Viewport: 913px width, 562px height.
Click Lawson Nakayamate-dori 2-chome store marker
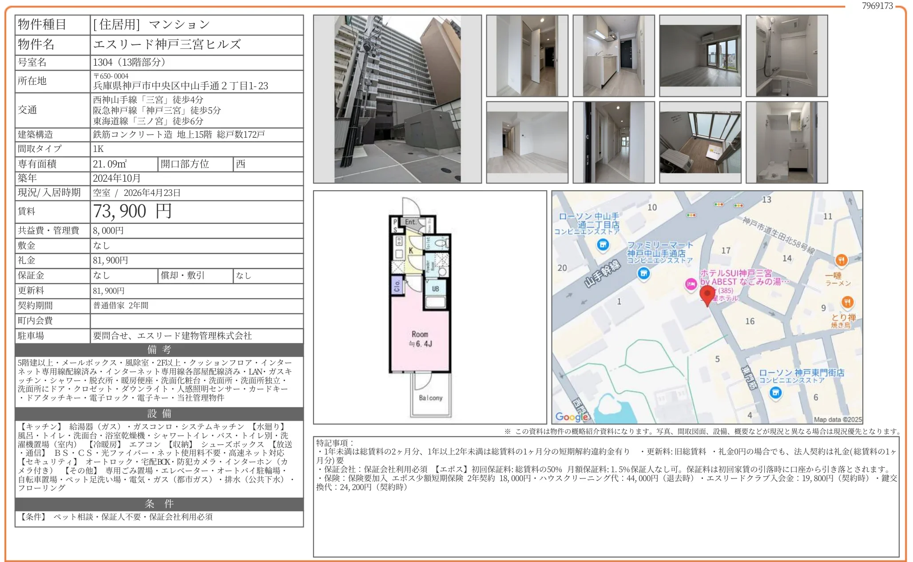tap(603, 244)
